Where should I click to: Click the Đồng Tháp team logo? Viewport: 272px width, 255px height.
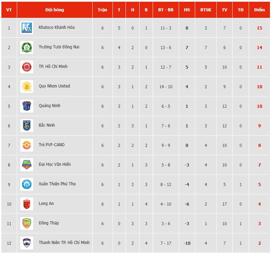27,223
